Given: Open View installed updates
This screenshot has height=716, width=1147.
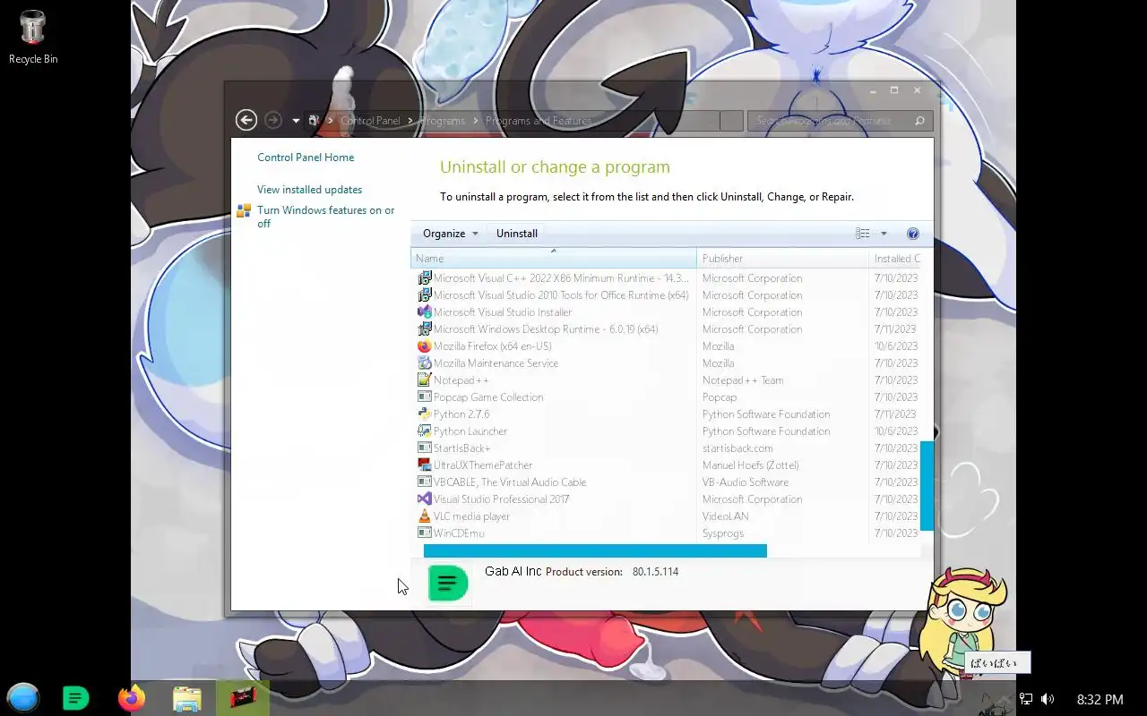Looking at the screenshot, I should pos(309,190).
